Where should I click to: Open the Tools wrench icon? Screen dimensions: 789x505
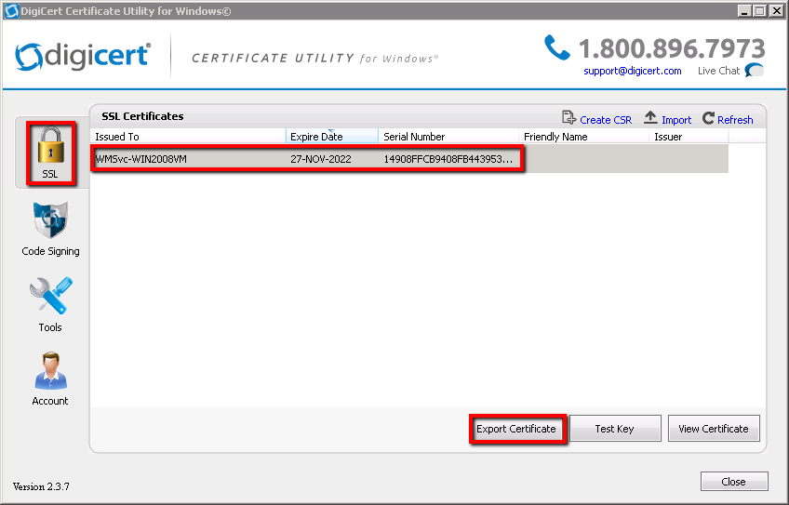click(50, 298)
